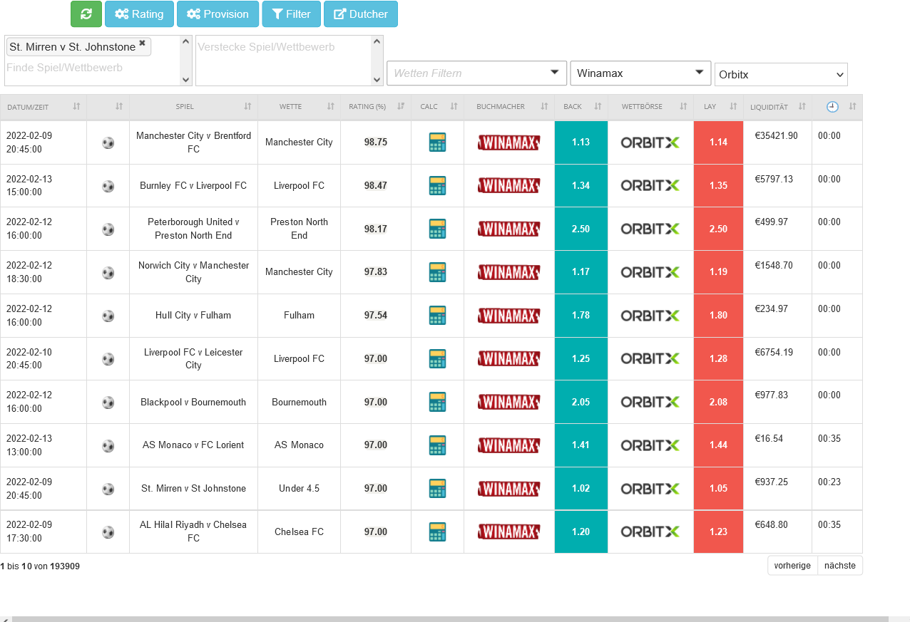Select the time value 00:23

click(829, 482)
